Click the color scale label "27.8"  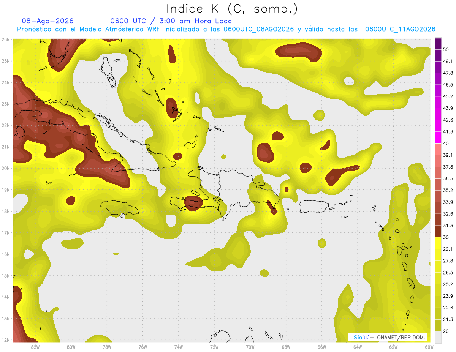(448, 261)
